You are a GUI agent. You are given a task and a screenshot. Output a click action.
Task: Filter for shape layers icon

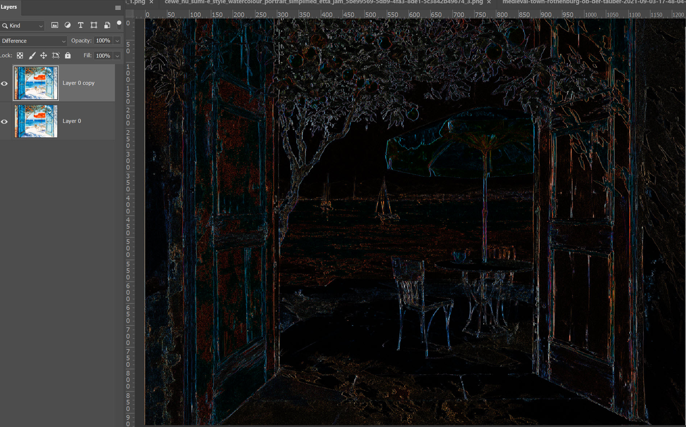94,25
